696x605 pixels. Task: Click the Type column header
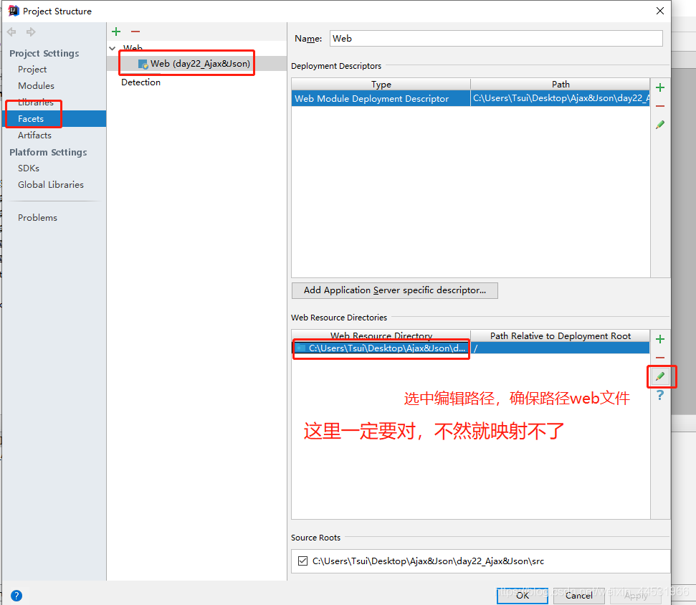[381, 85]
